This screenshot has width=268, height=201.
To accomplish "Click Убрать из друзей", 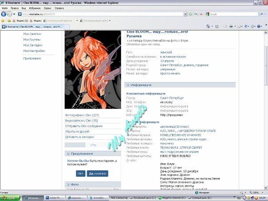I will (77, 131).
